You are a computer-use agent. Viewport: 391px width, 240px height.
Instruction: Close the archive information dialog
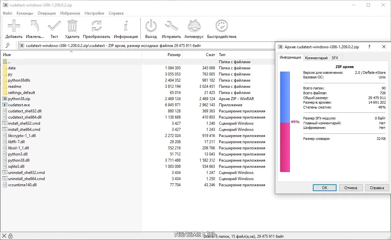(384, 47)
